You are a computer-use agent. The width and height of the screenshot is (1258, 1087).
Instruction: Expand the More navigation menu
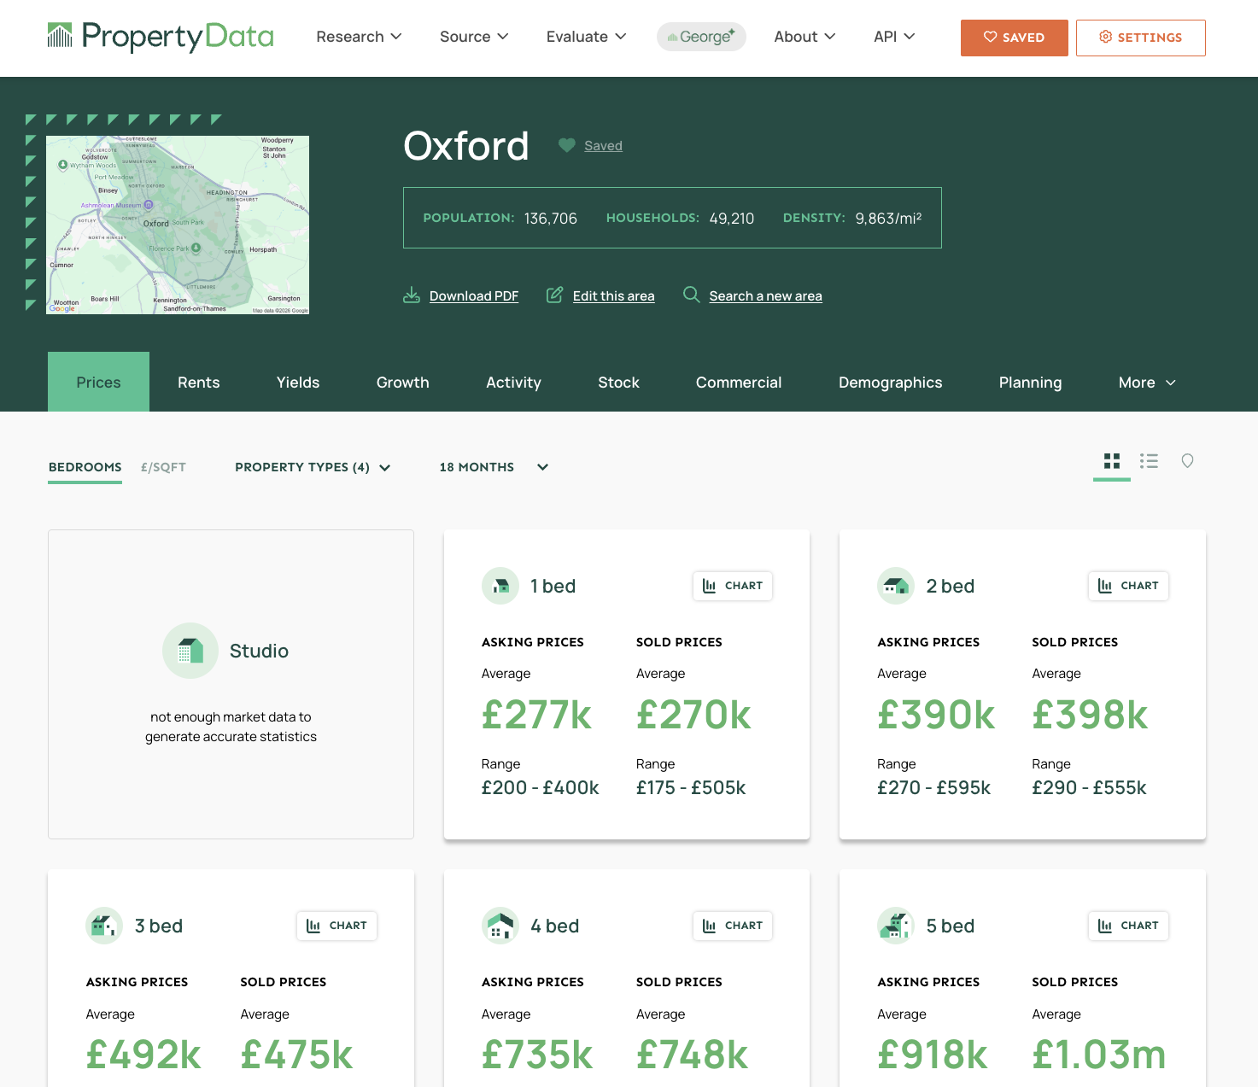[x=1147, y=382]
